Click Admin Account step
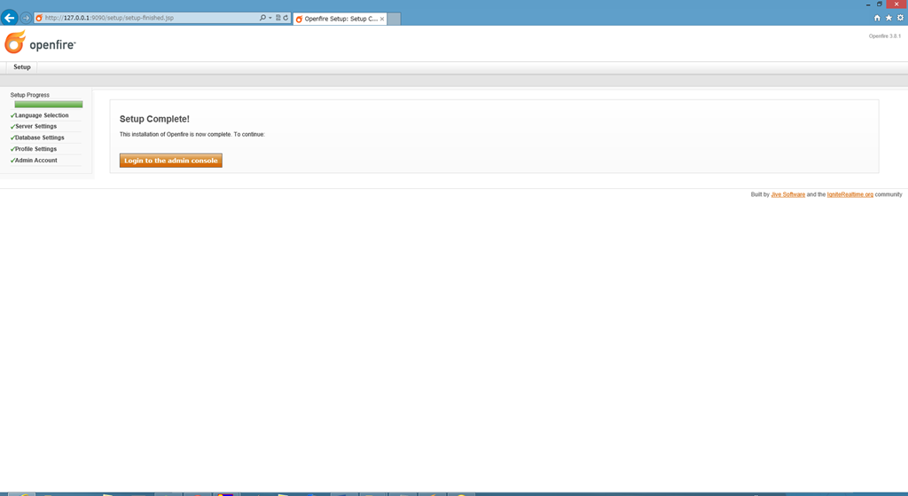 tap(35, 161)
